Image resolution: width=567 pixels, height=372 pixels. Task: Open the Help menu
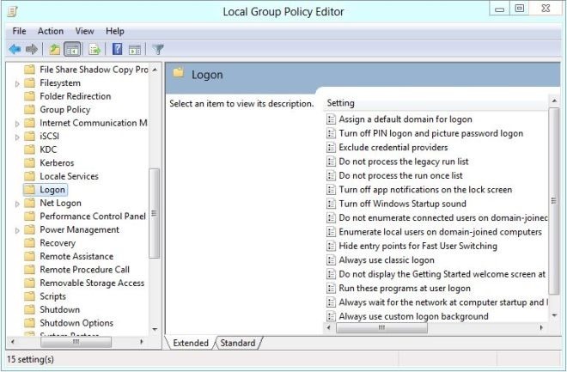115,31
